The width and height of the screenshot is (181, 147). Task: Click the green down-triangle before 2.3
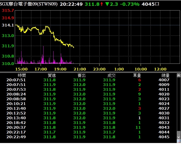[107, 4]
